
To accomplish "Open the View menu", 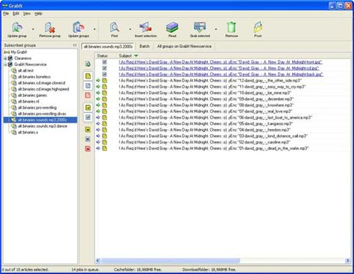I will click(27, 13).
